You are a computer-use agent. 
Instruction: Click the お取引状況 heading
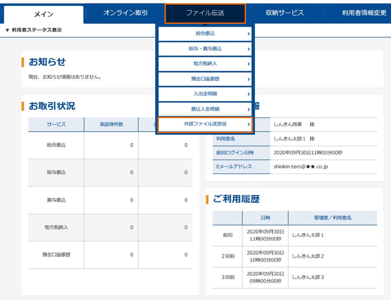pos(52,106)
